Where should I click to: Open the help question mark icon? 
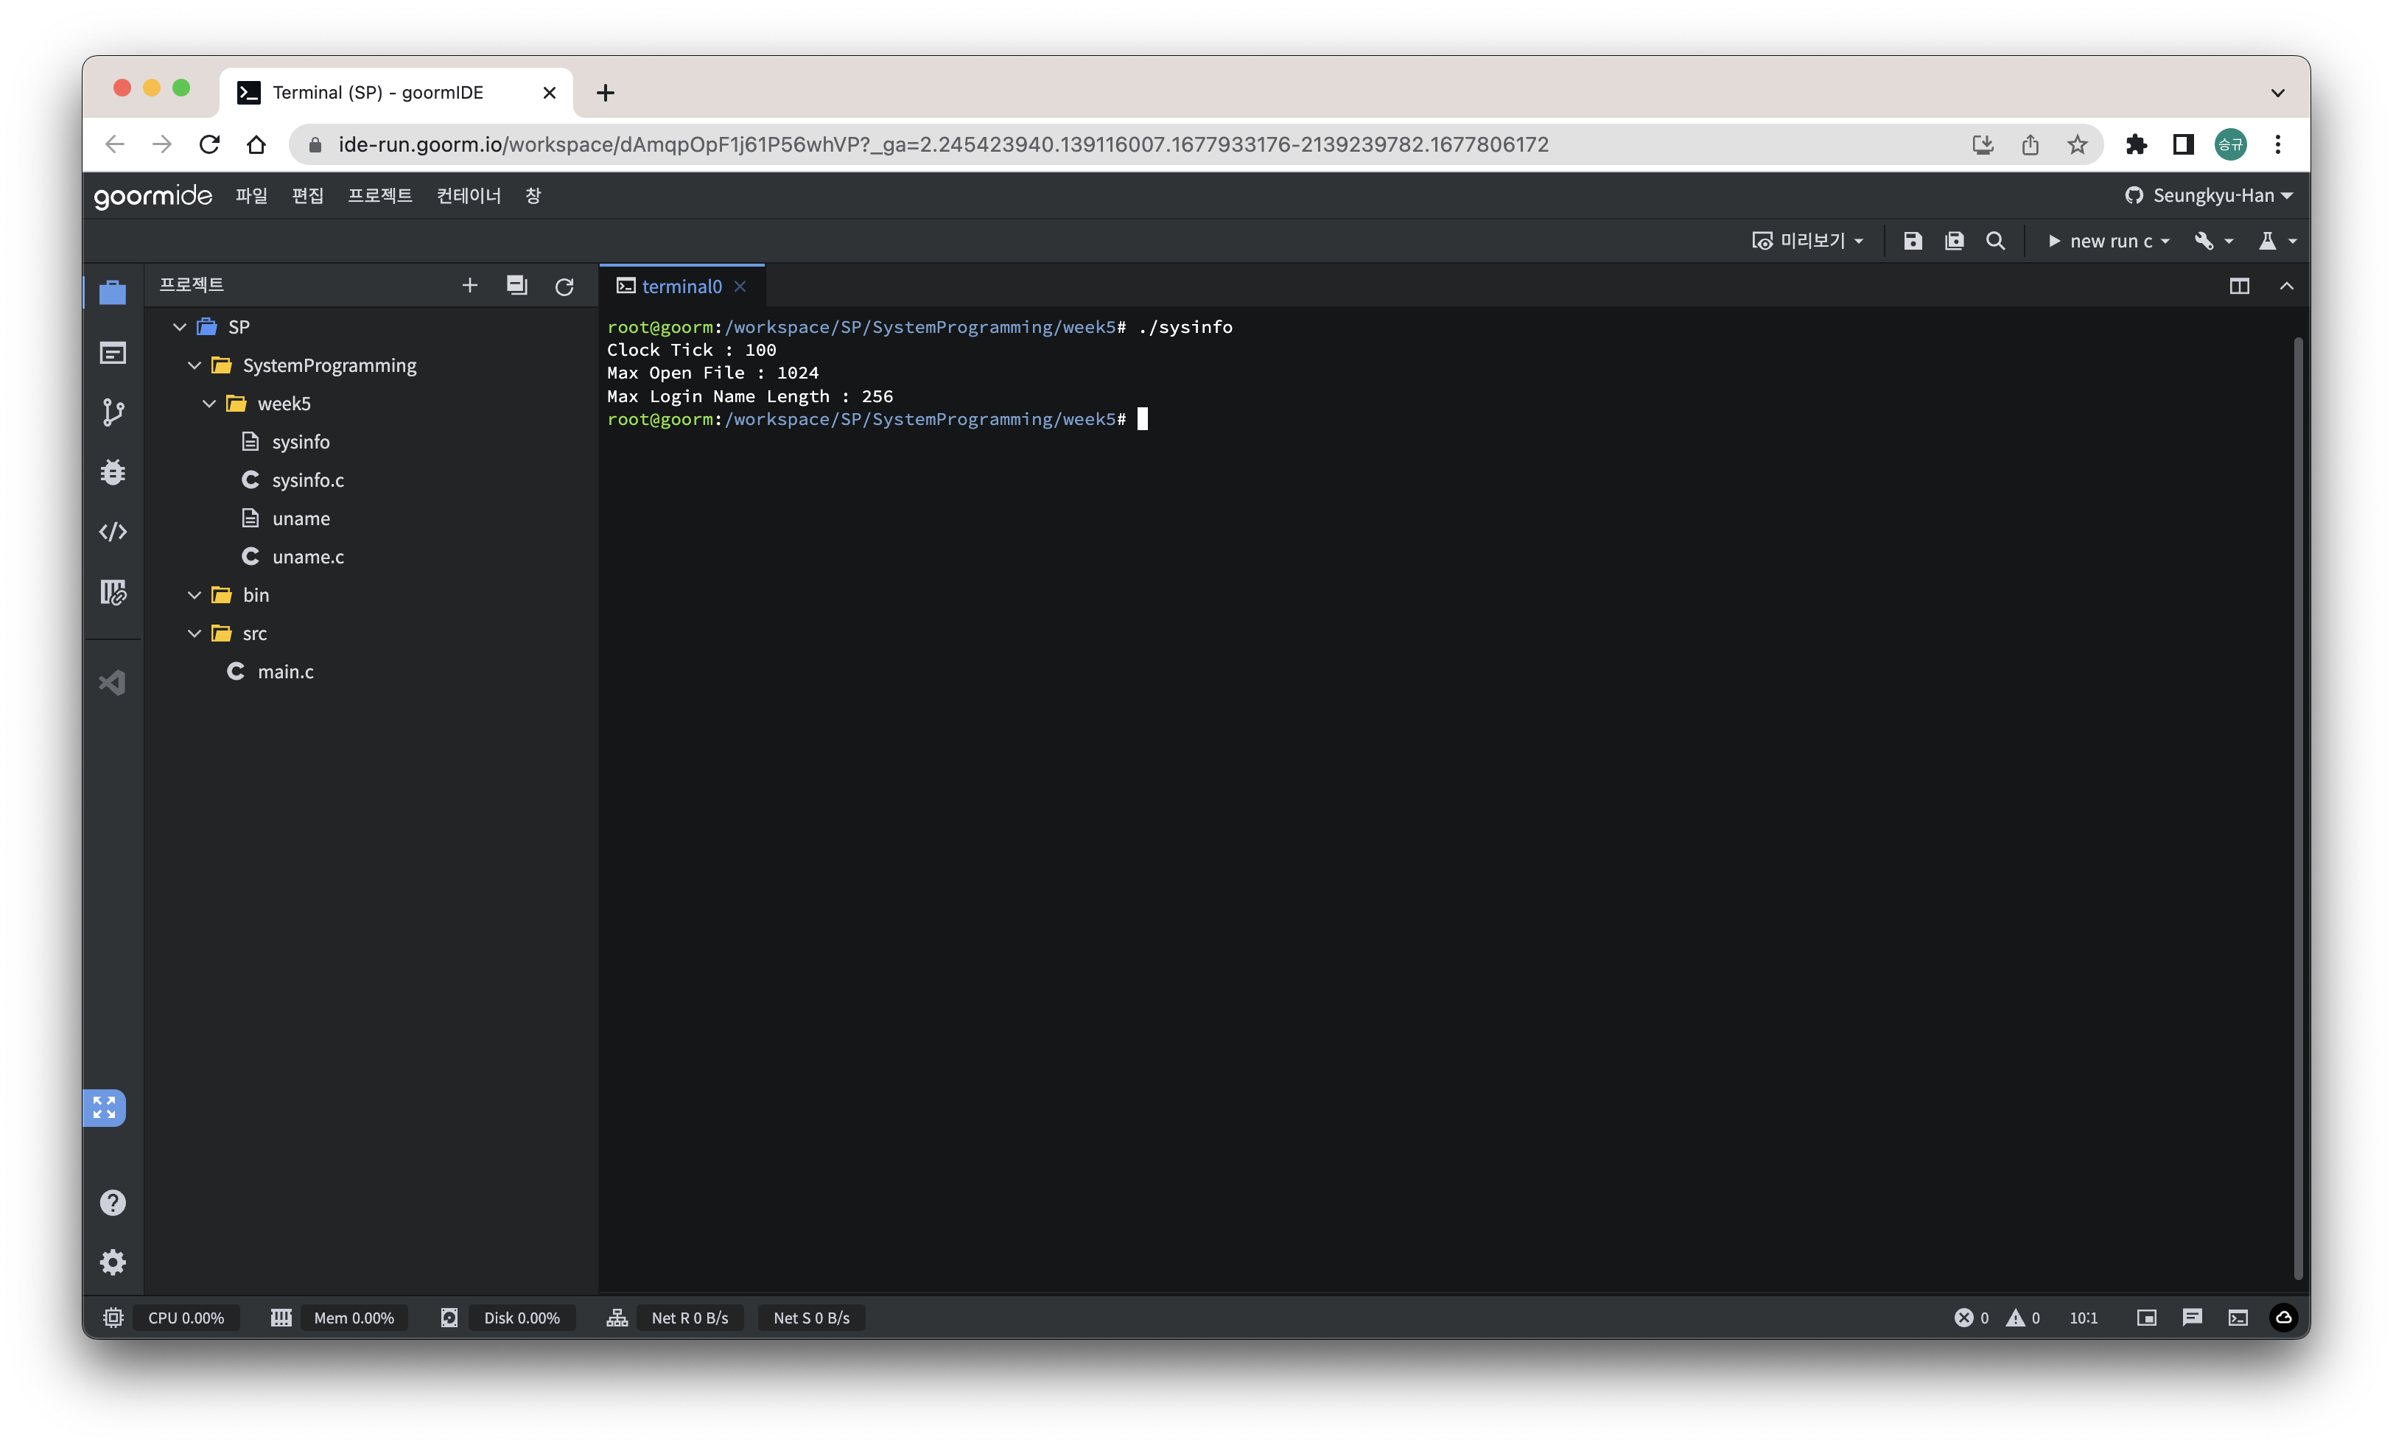click(113, 1203)
